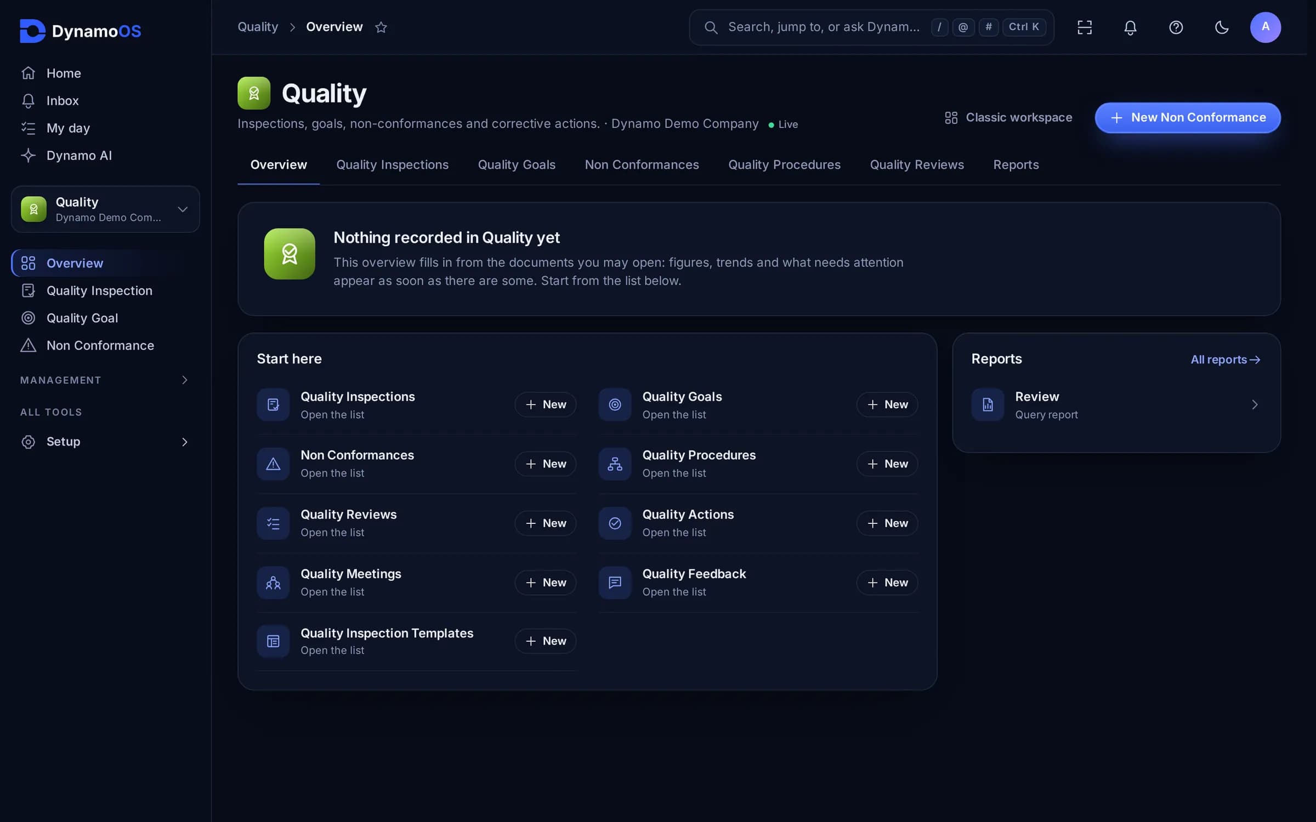Click the Review report document icon
The width and height of the screenshot is (1316, 822).
tap(988, 404)
